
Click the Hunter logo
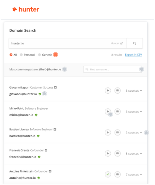point(26,9)
